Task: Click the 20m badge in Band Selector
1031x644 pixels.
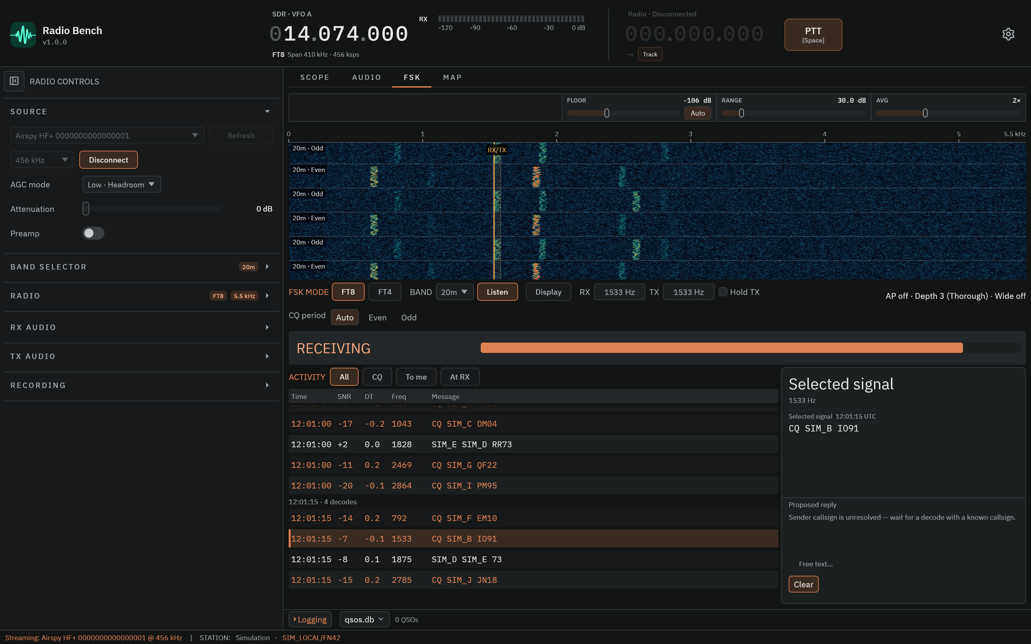Action: [248, 267]
